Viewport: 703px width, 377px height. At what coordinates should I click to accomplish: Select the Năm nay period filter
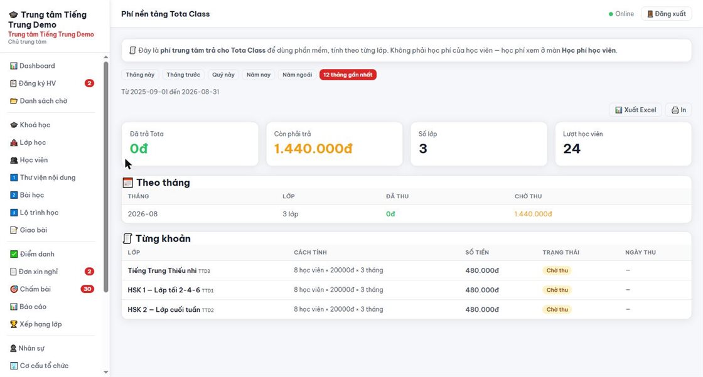[x=259, y=75]
